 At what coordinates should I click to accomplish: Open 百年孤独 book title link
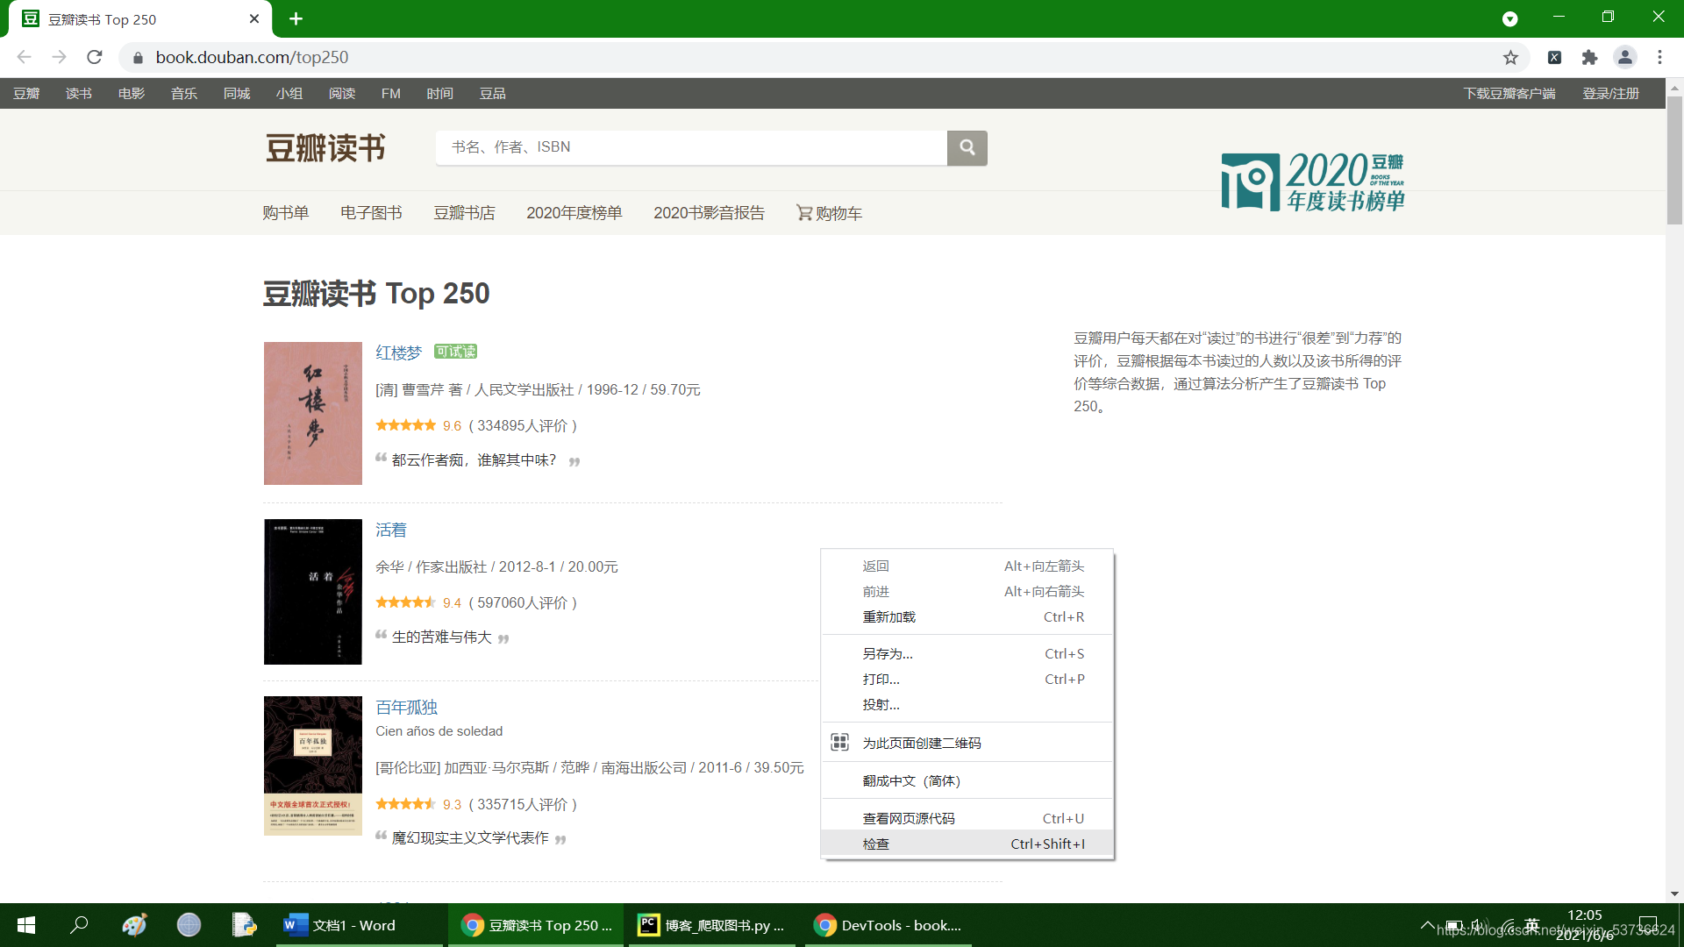tap(407, 707)
